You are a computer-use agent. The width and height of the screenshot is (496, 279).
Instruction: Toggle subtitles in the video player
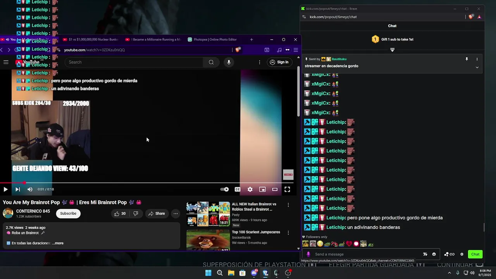tap(238, 189)
